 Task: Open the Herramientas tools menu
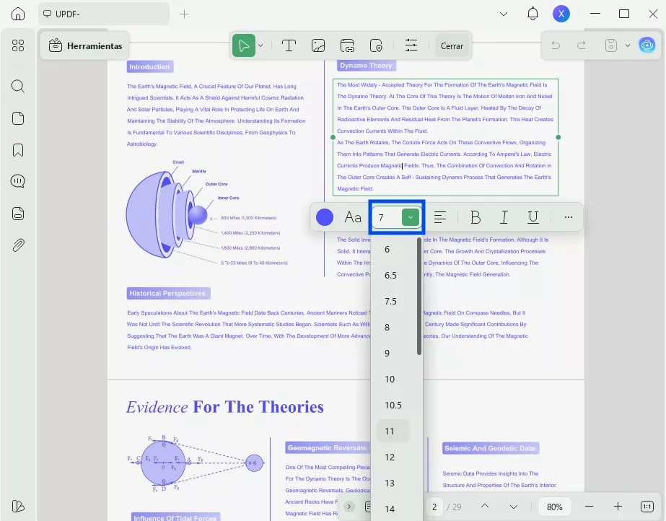(x=85, y=46)
